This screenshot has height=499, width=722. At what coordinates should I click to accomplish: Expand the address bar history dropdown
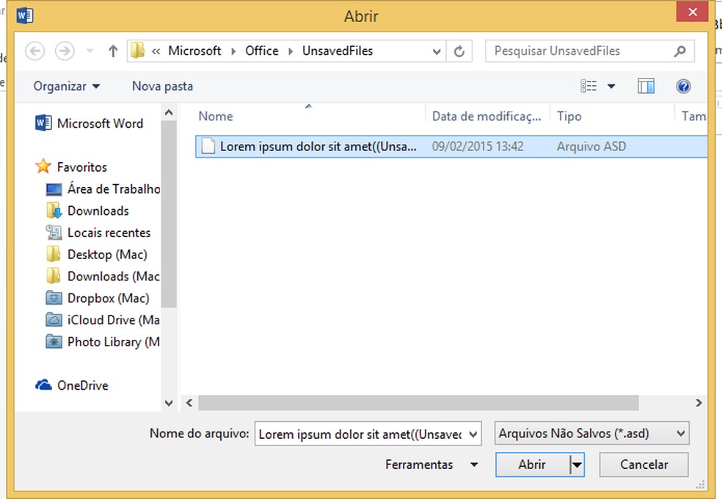(437, 51)
